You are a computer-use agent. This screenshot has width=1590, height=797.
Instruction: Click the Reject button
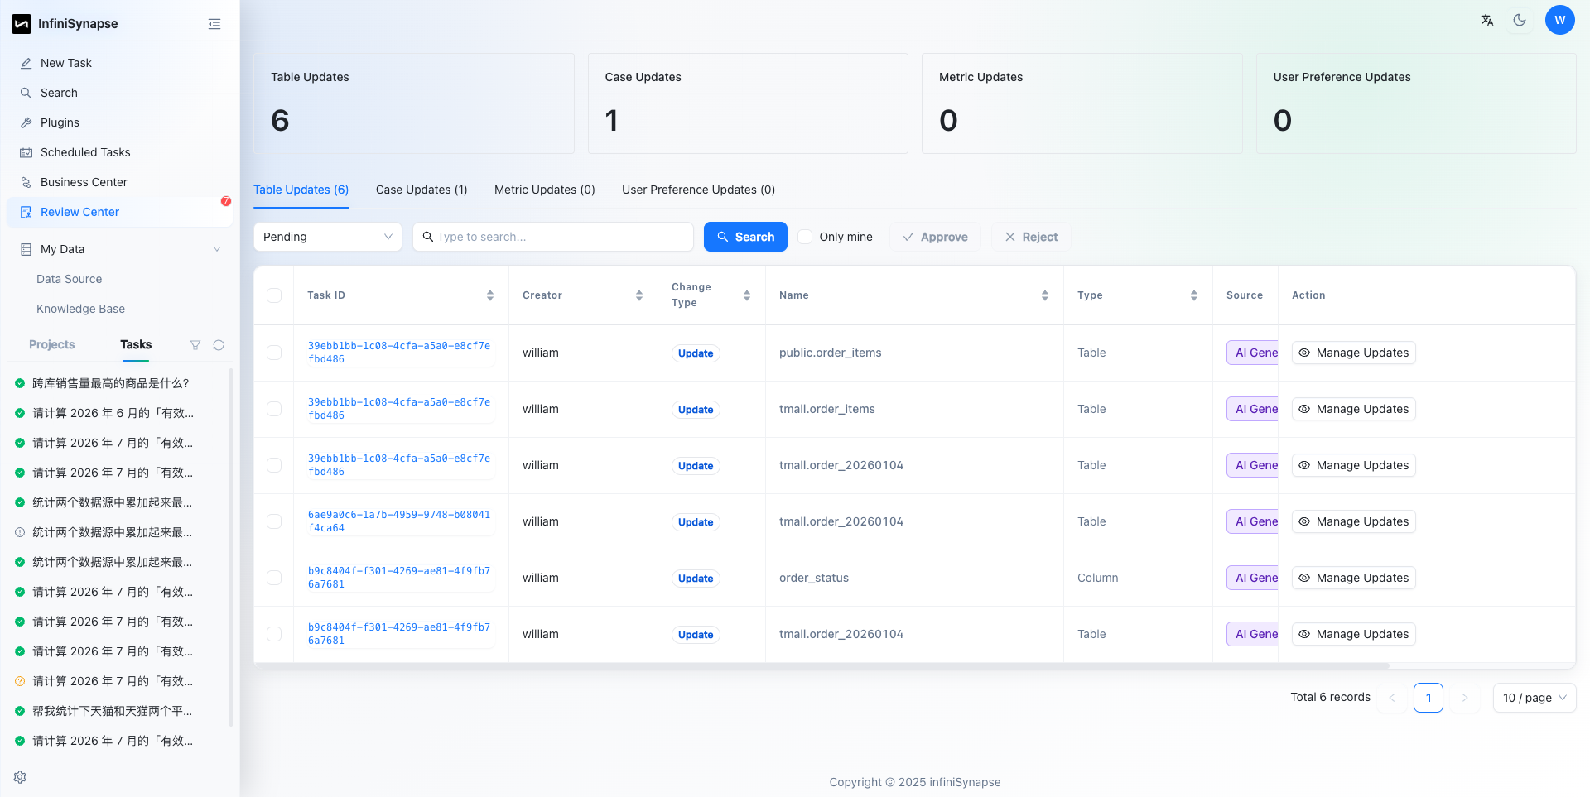[x=1031, y=237]
